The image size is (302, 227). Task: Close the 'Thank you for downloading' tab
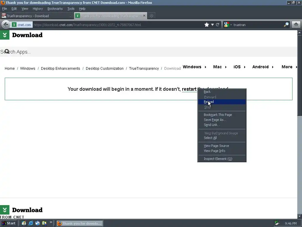click(144, 16)
